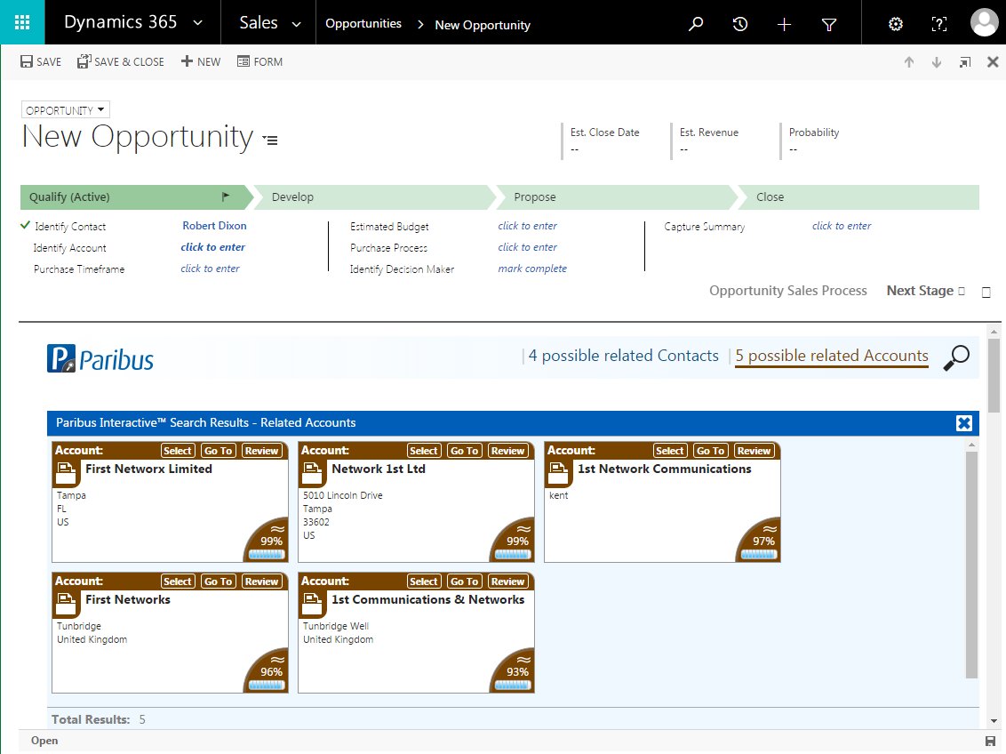Go To First Networx Limited account
The height and width of the screenshot is (754, 1006).
218,451
